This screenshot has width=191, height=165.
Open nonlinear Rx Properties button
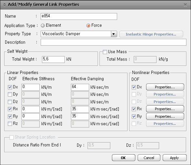click(x=165, y=109)
